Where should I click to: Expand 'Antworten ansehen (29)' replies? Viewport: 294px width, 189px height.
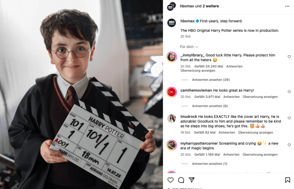211,80
